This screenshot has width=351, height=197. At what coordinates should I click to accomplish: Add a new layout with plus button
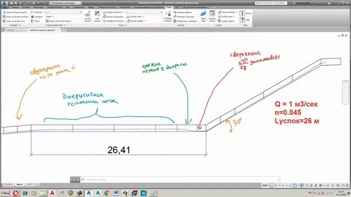click(37, 184)
